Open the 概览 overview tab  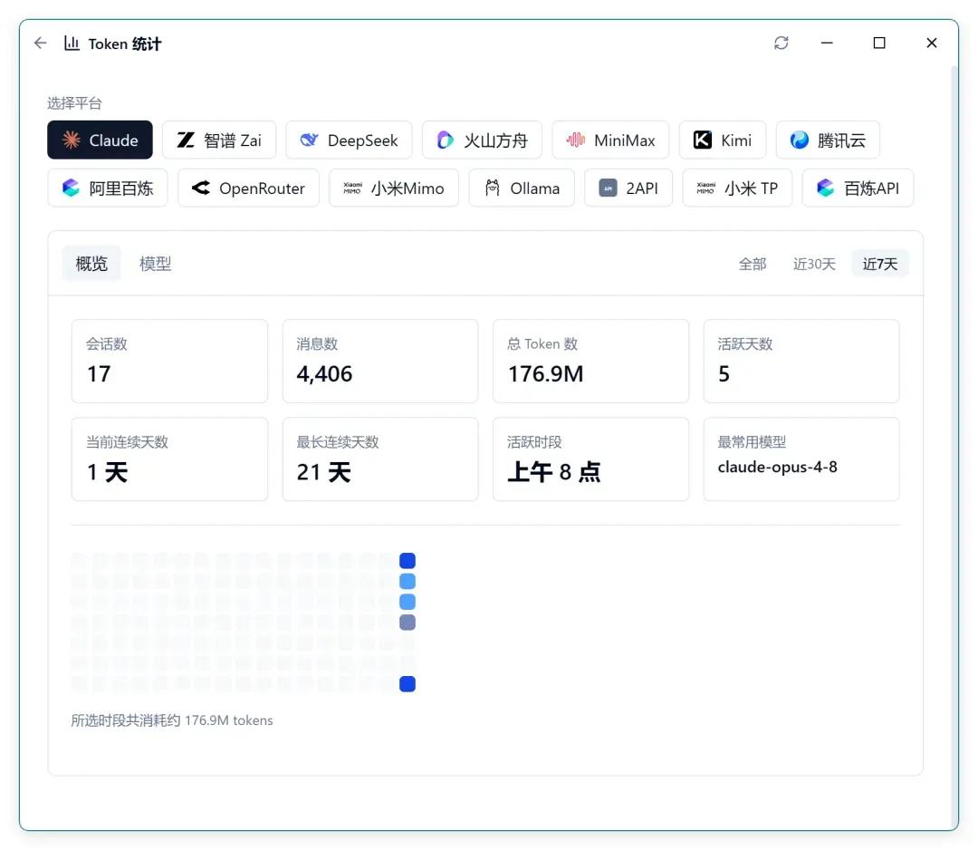tap(91, 264)
